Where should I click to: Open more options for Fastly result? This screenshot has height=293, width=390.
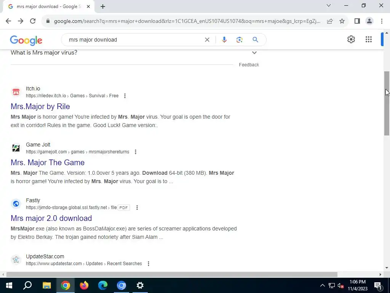point(137,208)
